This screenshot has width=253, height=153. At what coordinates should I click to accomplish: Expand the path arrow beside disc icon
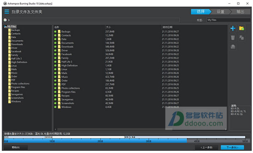click(9, 20)
